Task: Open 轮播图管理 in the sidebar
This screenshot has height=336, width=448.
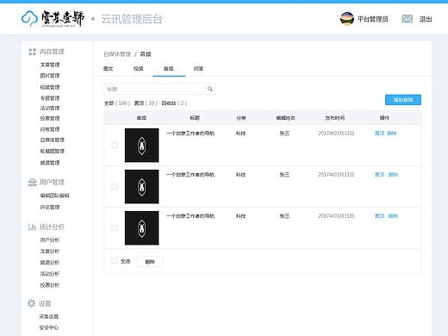Action: point(52,151)
